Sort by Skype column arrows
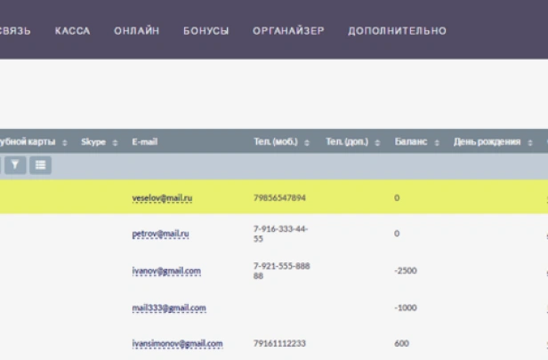The image size is (548, 360). [116, 142]
